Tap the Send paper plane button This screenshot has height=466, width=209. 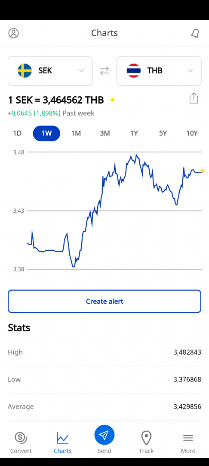coord(104,435)
